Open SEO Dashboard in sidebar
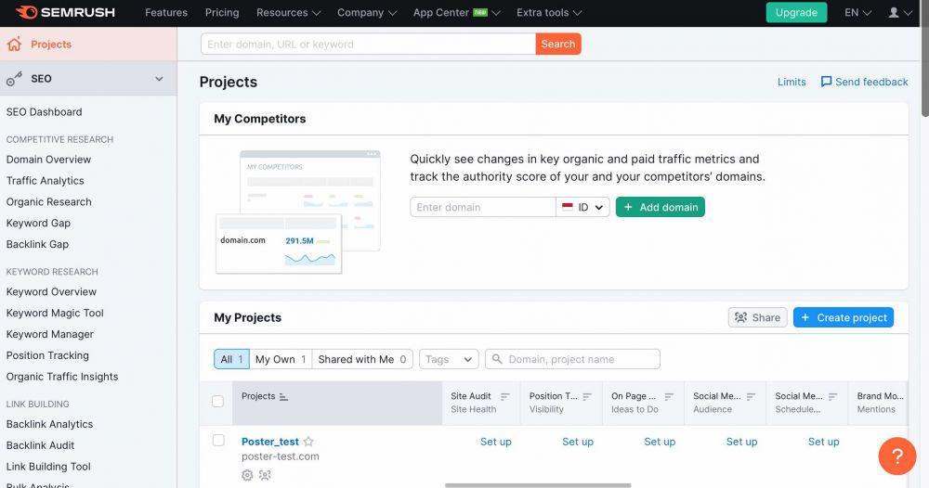 pos(44,112)
